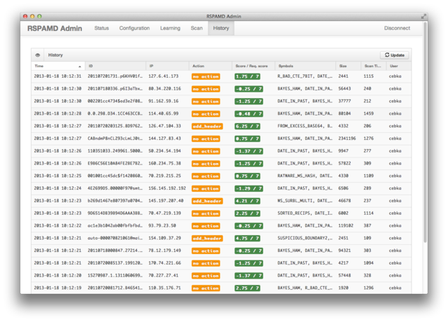Click the Disconnect link
This screenshot has width=448, height=322.
397,28
